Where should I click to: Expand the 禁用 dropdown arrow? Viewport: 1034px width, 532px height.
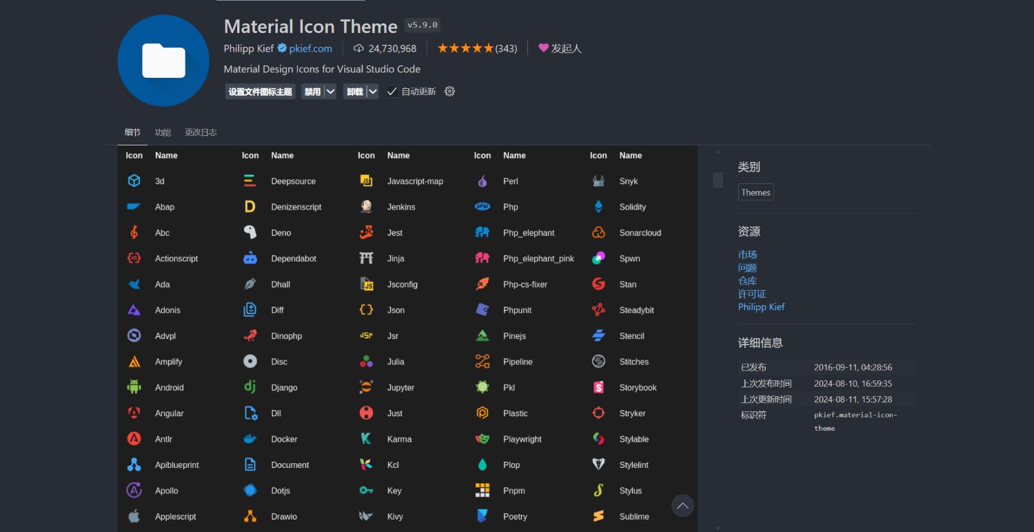[330, 92]
